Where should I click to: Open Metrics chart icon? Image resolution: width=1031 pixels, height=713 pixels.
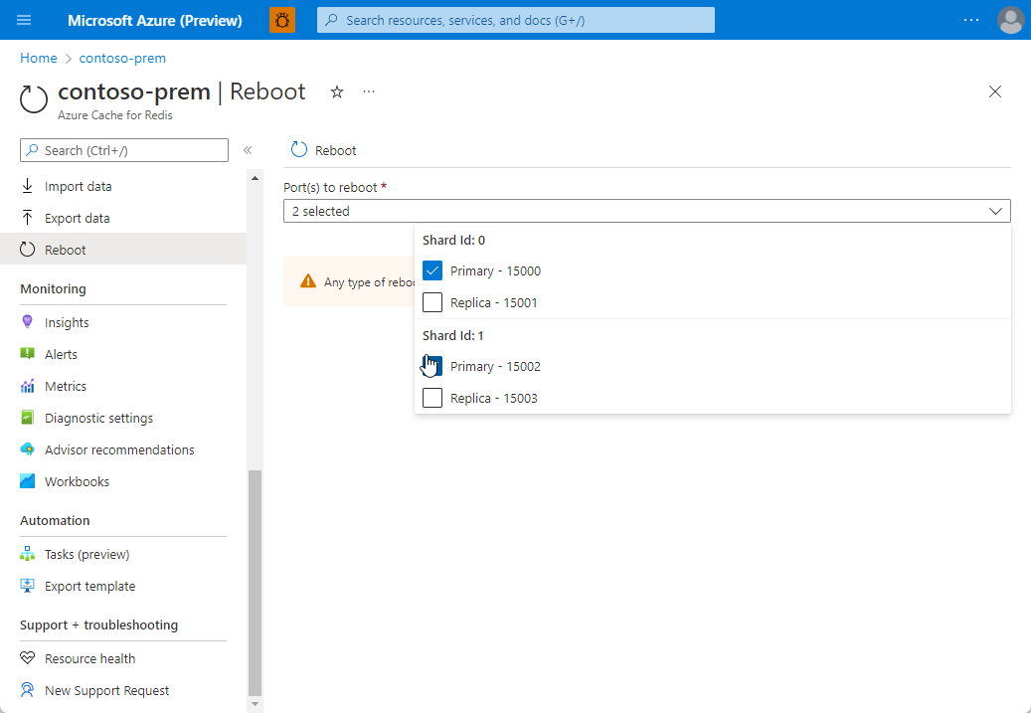28,386
